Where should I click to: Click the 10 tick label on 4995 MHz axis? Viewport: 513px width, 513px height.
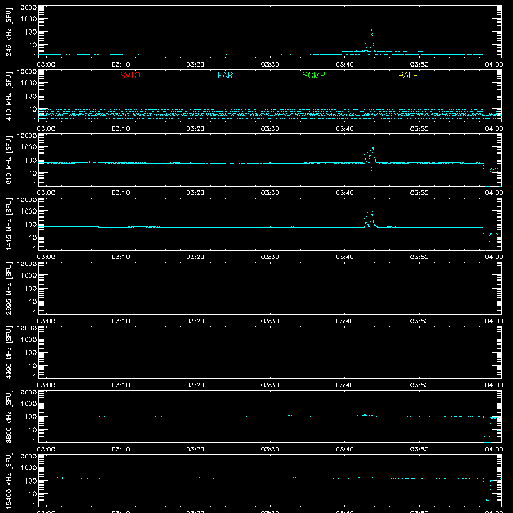pos(33,366)
